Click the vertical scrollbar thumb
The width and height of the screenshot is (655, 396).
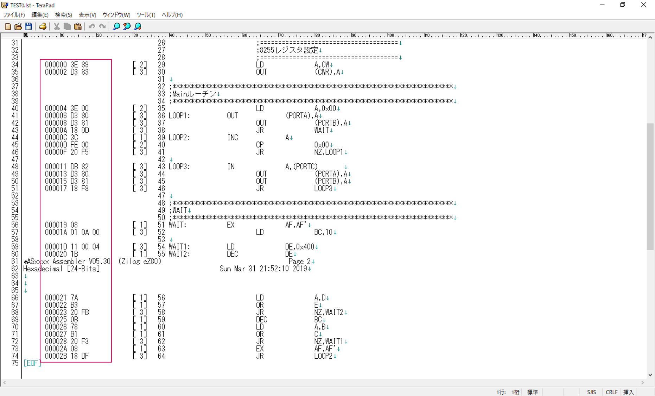pyautogui.click(x=650, y=187)
